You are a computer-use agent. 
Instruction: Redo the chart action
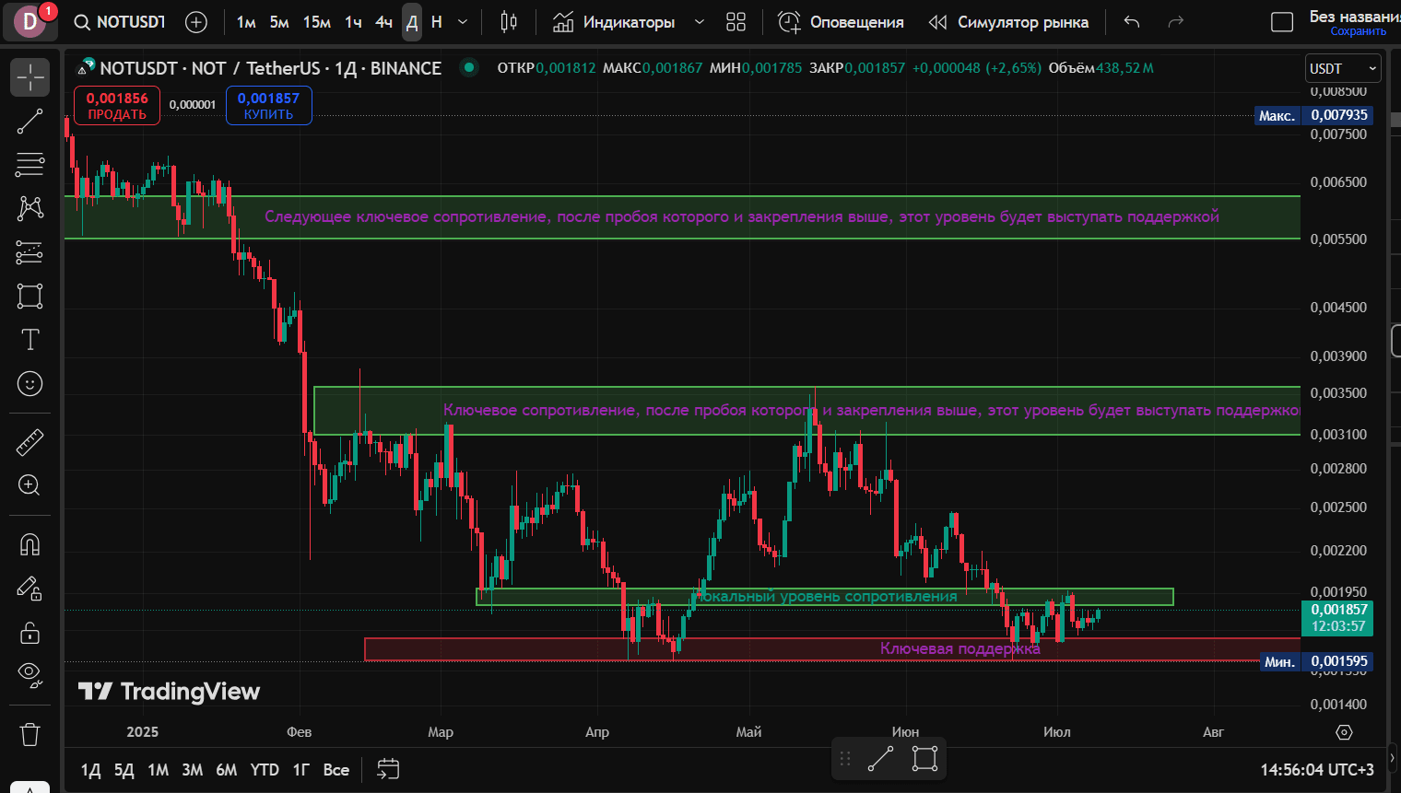click(1175, 22)
